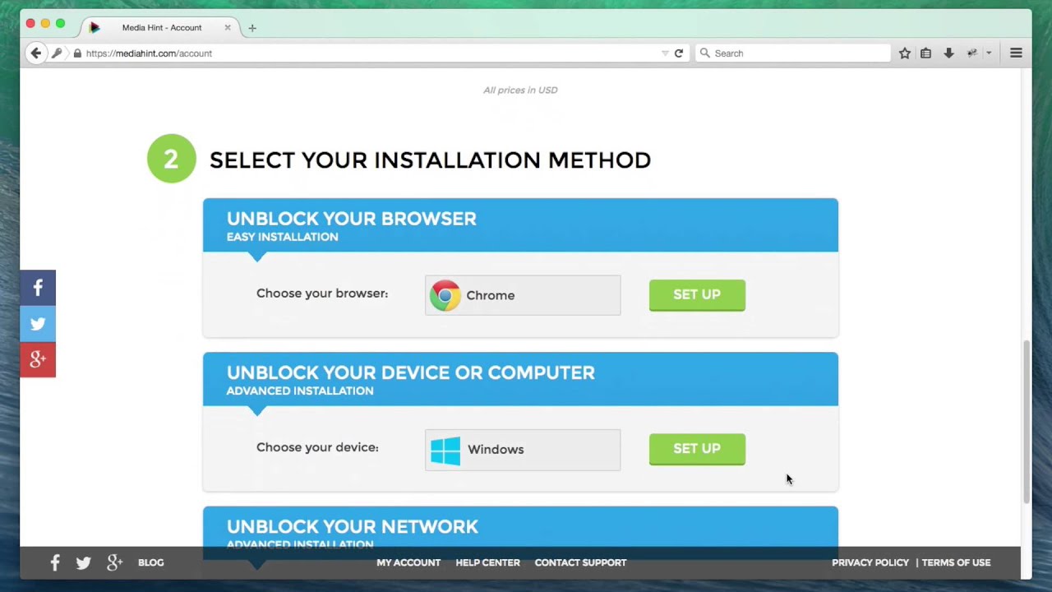Image resolution: width=1052 pixels, height=592 pixels.
Task: Click the page vertical scrollbar thumb
Action: (x=1026, y=419)
